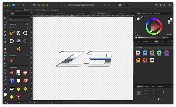176x107 pixels.
Task: Switch to the Appearance tab
Action: coord(157,14)
